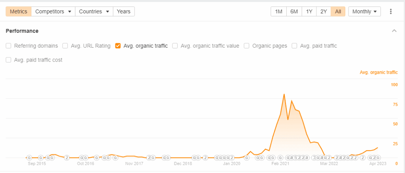405x173 pixels.
Task: Select the 1Y range button
Action: [x=309, y=11]
